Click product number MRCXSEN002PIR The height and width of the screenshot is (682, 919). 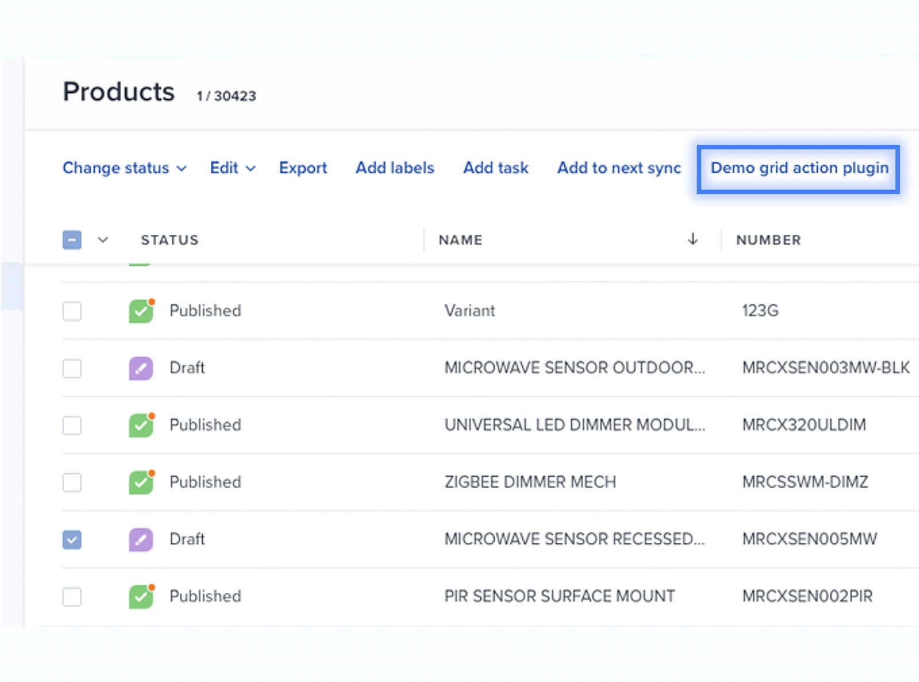pos(807,596)
